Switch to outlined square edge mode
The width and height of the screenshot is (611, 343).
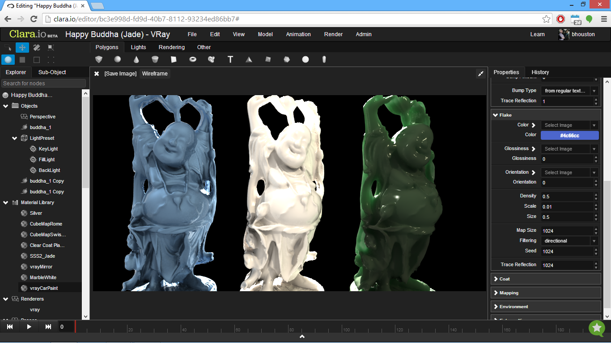[x=37, y=59]
